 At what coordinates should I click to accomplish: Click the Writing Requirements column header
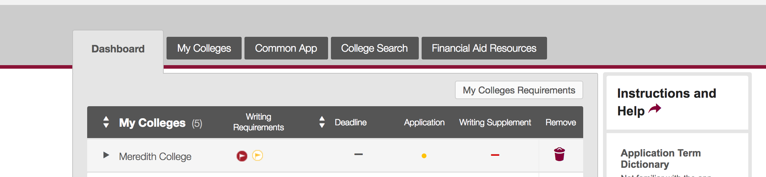[259, 122]
